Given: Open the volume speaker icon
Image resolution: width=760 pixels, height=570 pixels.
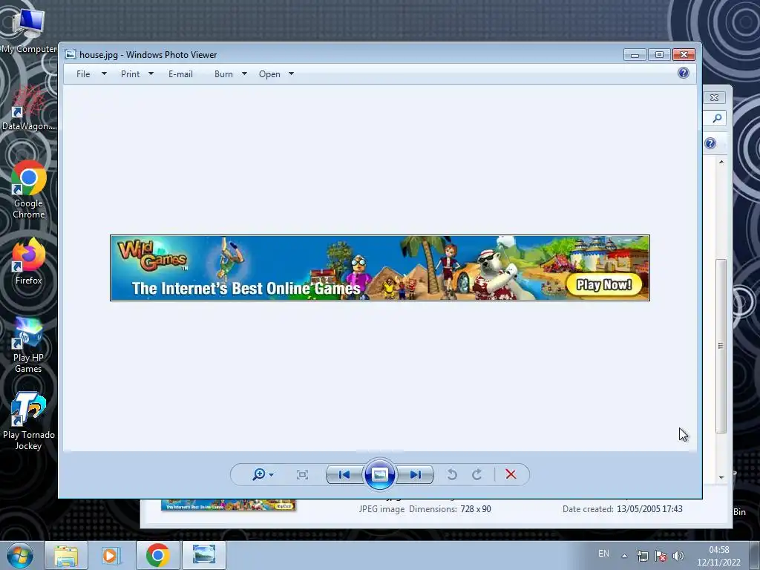Looking at the screenshot, I should 678,556.
